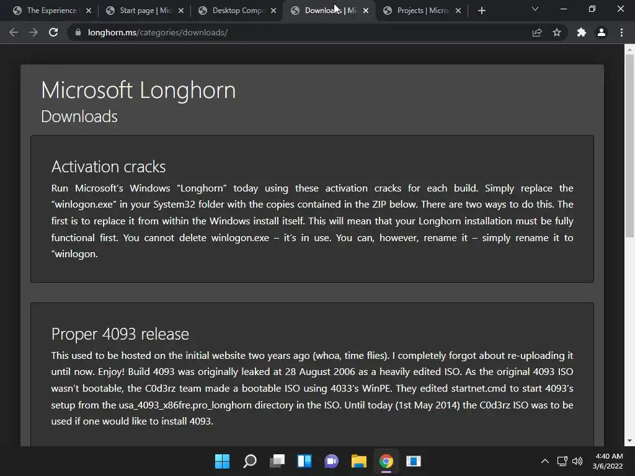Go forward to next page
This screenshot has height=476, width=635.
33,32
